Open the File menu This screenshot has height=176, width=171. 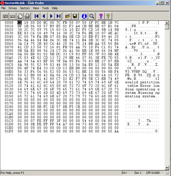point(3,8)
